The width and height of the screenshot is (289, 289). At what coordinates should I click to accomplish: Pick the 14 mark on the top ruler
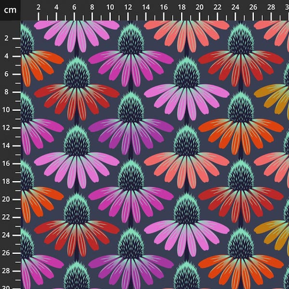click(146, 8)
